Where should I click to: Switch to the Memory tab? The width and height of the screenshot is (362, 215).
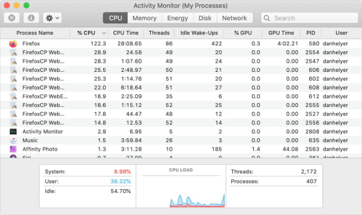click(x=144, y=18)
